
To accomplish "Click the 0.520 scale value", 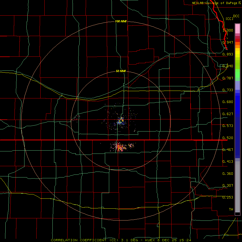I will click(228, 138).
